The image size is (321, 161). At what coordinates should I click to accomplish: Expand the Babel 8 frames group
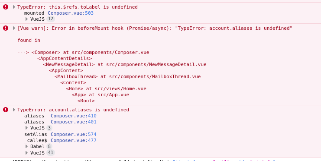point(26,146)
